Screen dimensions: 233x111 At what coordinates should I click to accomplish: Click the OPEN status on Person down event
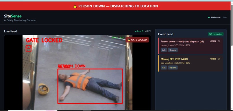213,41
